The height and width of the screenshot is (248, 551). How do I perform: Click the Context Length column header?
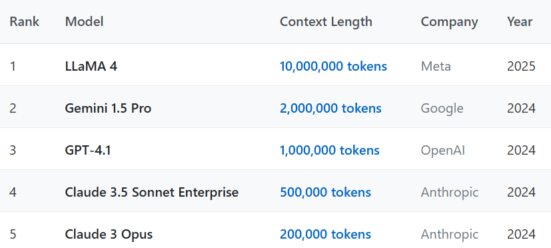(326, 22)
